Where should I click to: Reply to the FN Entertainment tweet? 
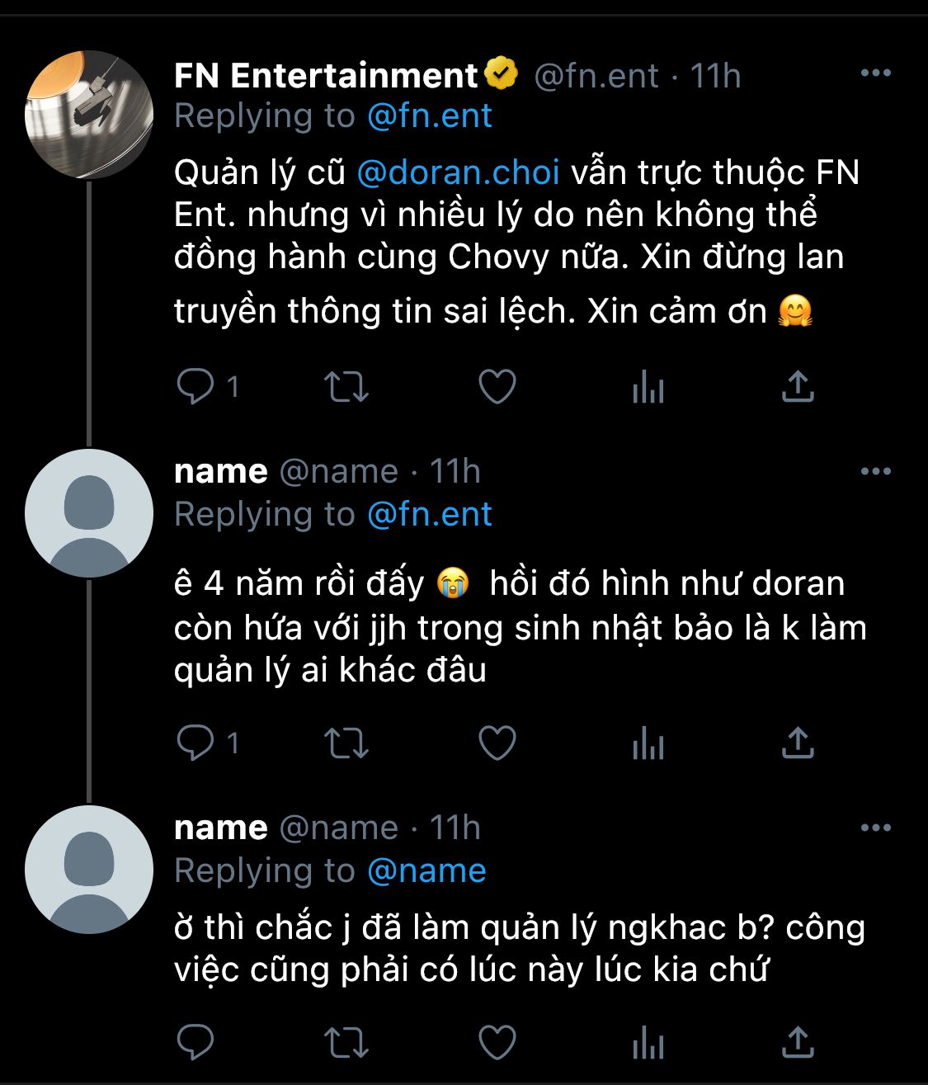[x=195, y=386]
